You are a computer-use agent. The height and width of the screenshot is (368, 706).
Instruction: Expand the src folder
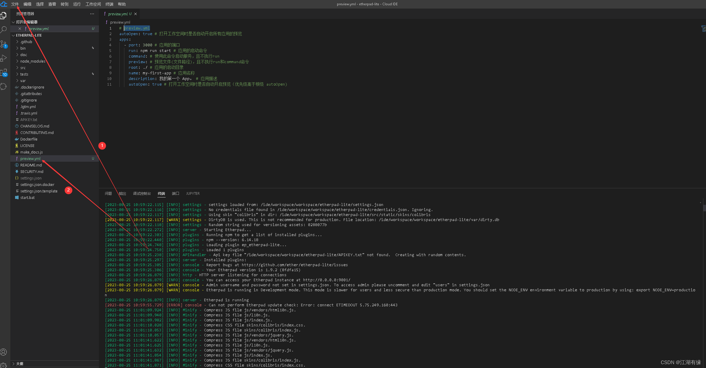pos(55,68)
